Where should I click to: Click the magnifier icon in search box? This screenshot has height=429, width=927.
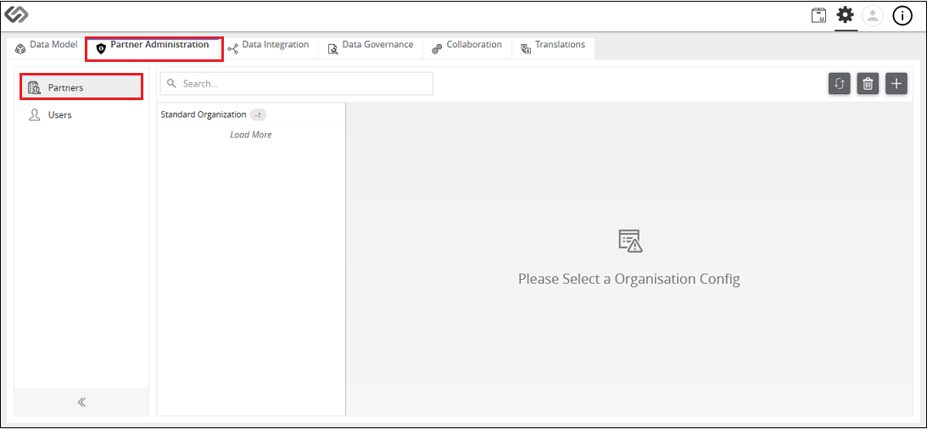tap(172, 84)
